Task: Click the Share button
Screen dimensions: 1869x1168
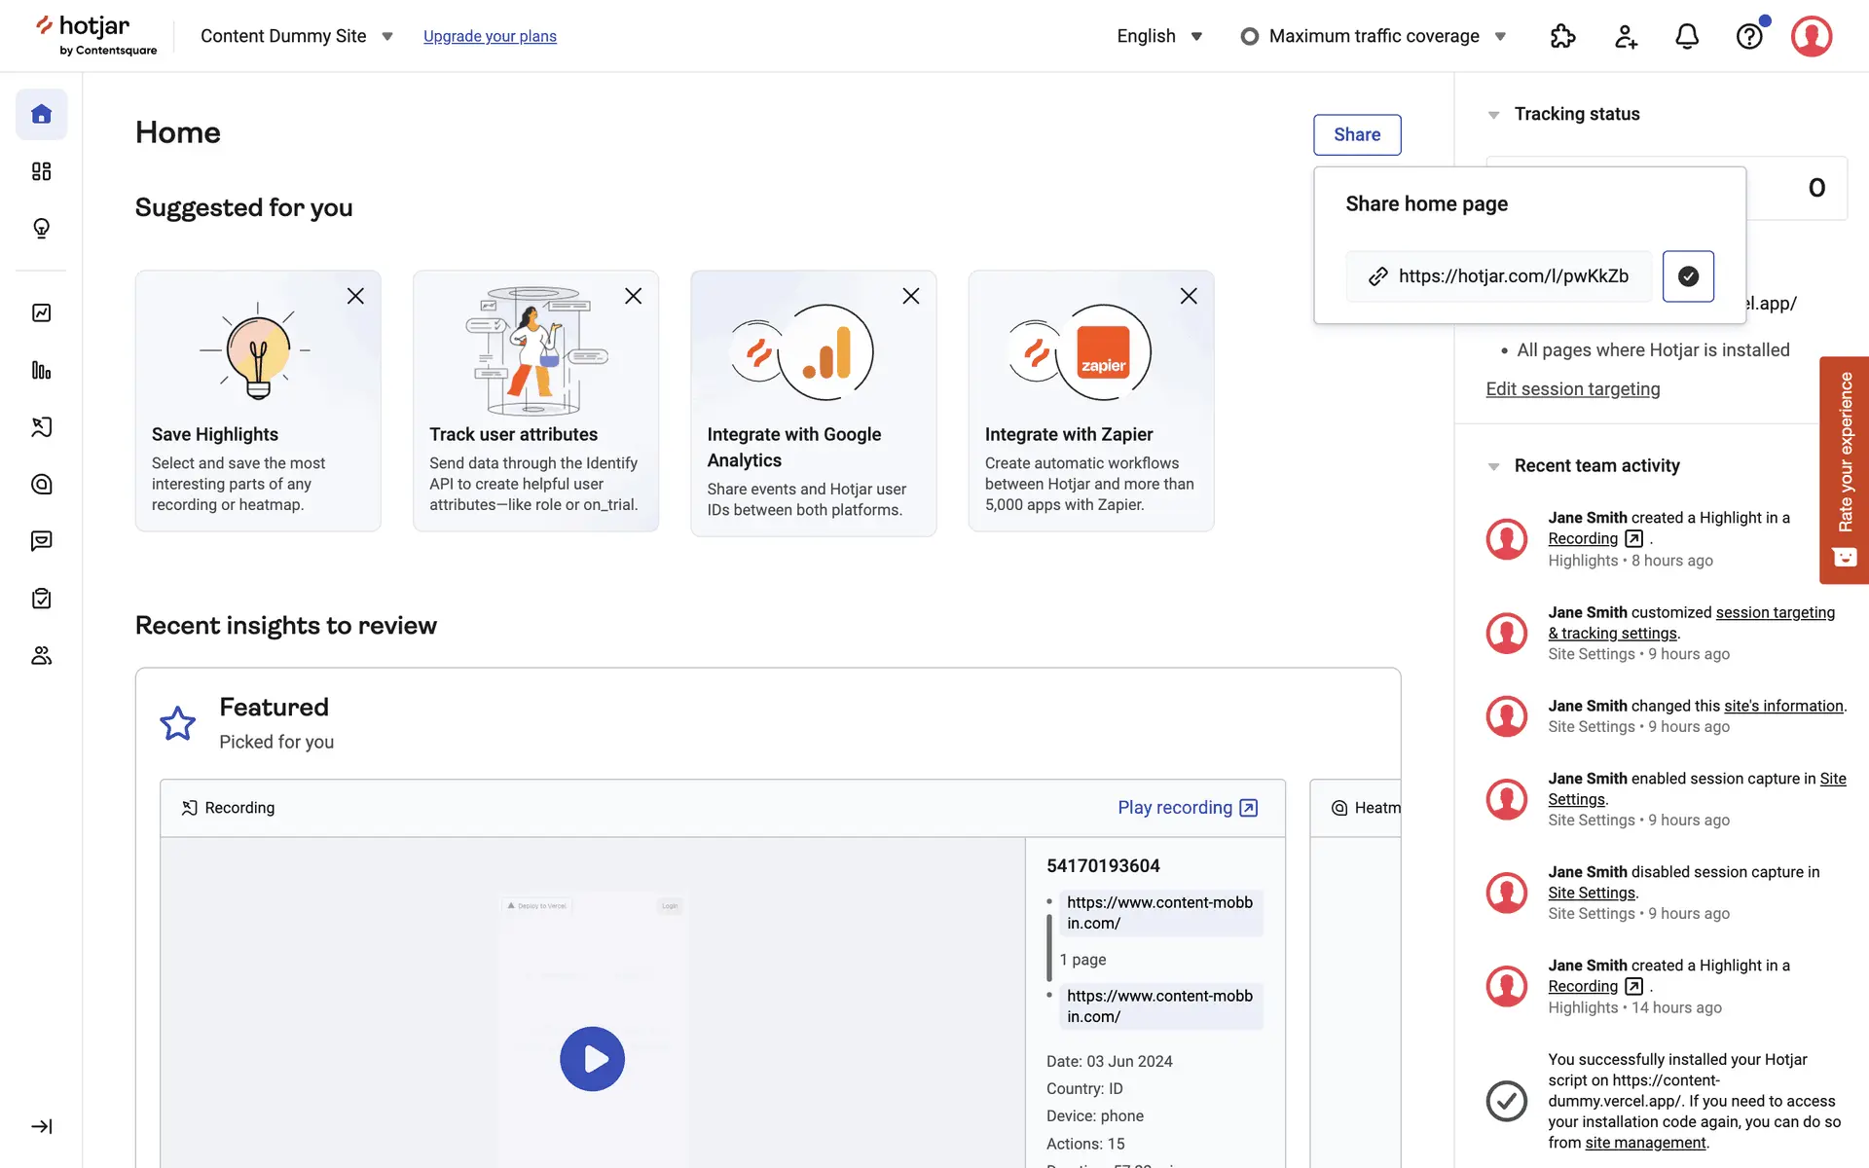Action: (1356, 134)
